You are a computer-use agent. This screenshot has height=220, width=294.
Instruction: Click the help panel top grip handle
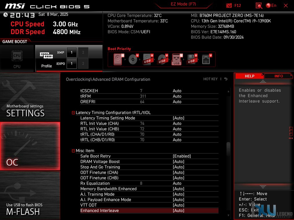[263, 81]
